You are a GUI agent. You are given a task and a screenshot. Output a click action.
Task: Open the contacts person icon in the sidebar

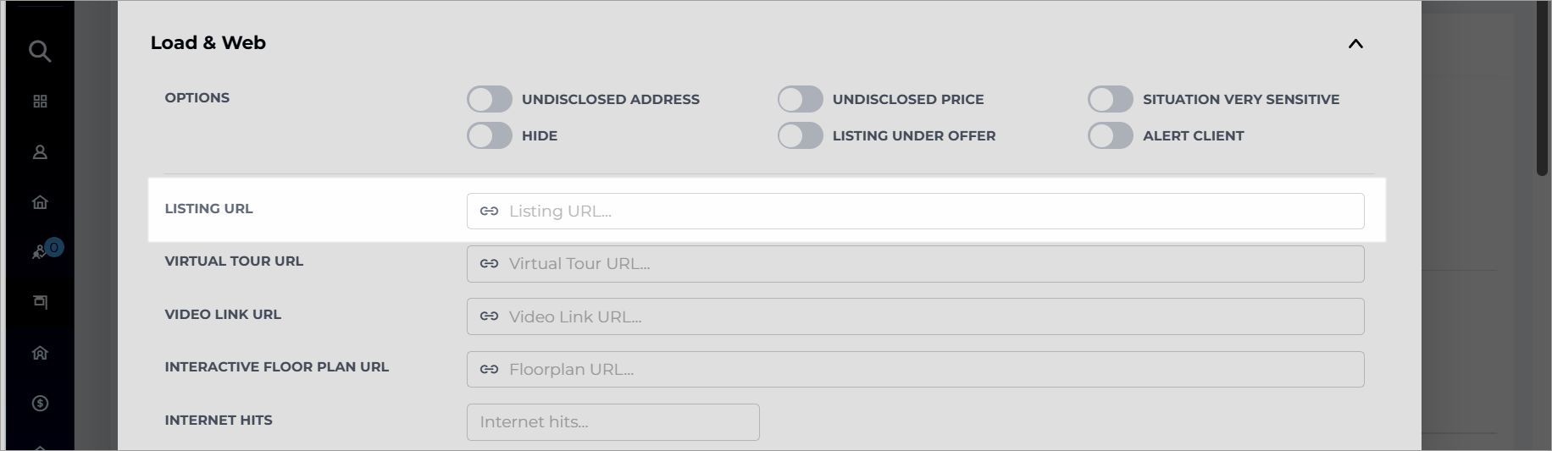point(40,152)
